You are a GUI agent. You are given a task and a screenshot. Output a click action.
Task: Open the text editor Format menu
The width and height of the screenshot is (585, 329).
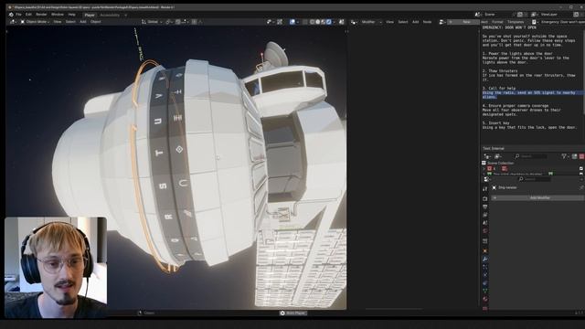point(497,22)
